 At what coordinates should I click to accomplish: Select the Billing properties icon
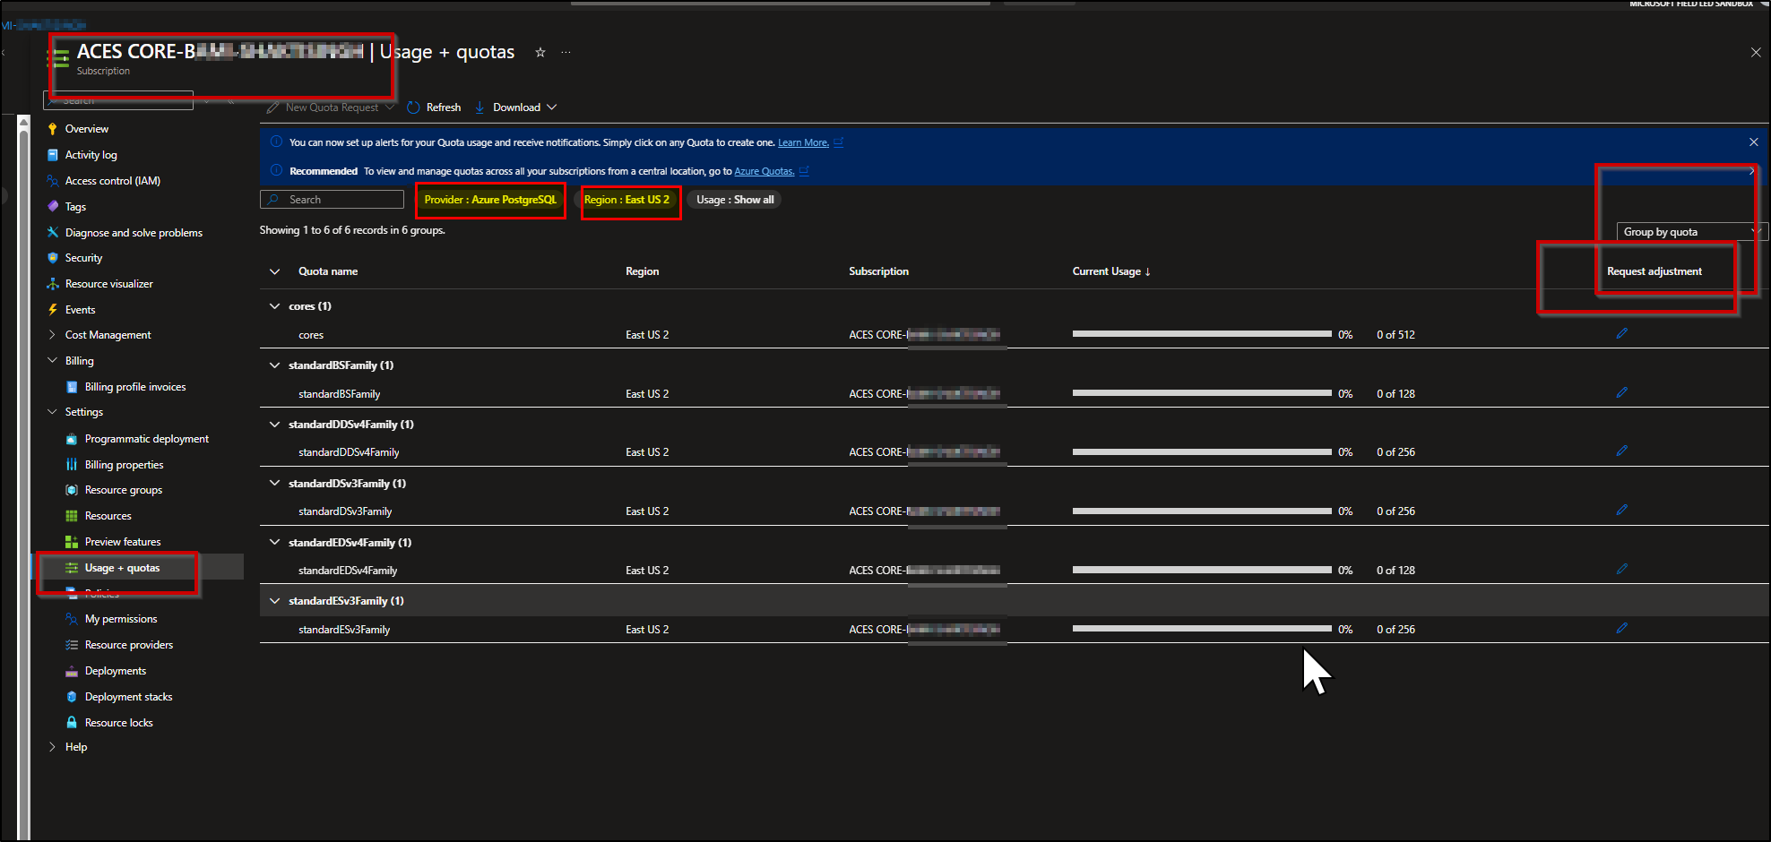(72, 465)
